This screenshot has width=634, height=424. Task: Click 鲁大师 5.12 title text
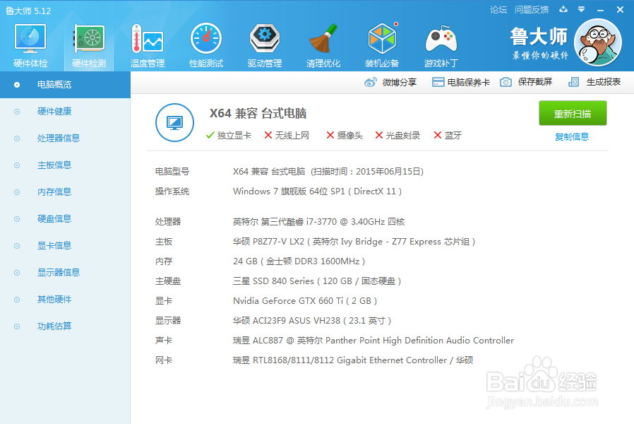pos(28,11)
